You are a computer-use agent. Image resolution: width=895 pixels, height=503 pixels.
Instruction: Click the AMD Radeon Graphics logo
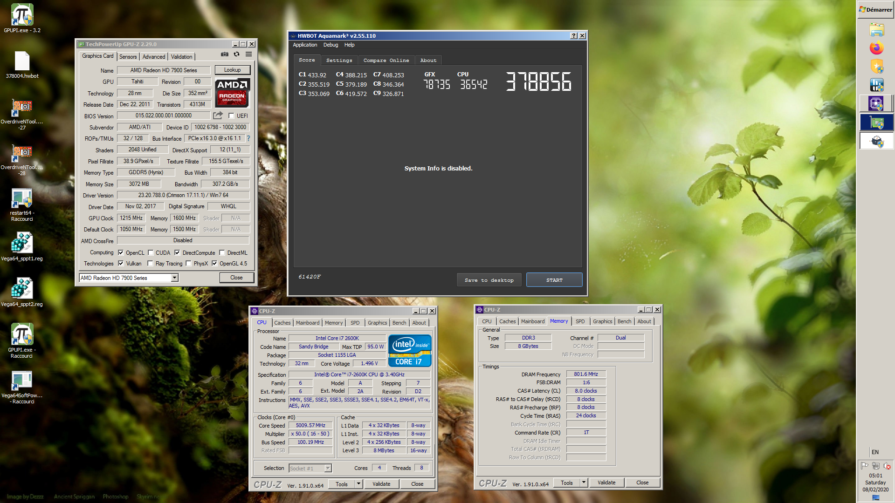pos(232,93)
